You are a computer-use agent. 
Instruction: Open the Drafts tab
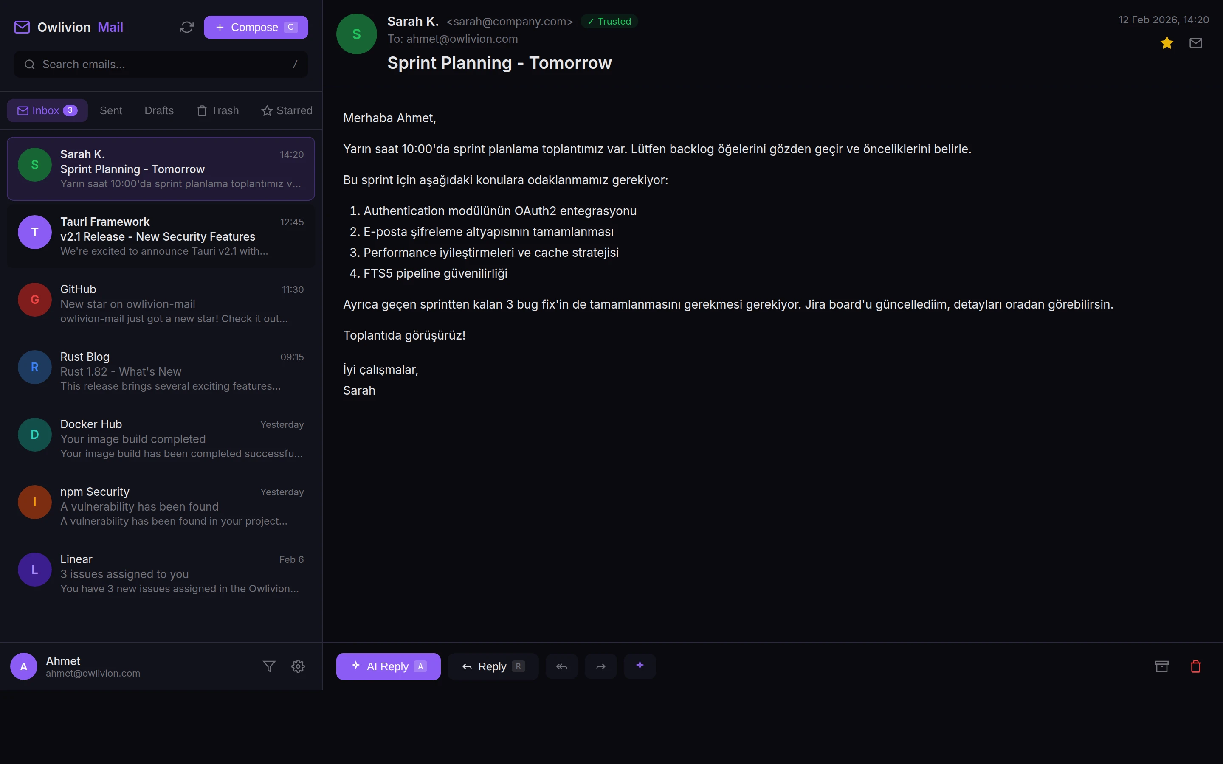tap(159, 110)
